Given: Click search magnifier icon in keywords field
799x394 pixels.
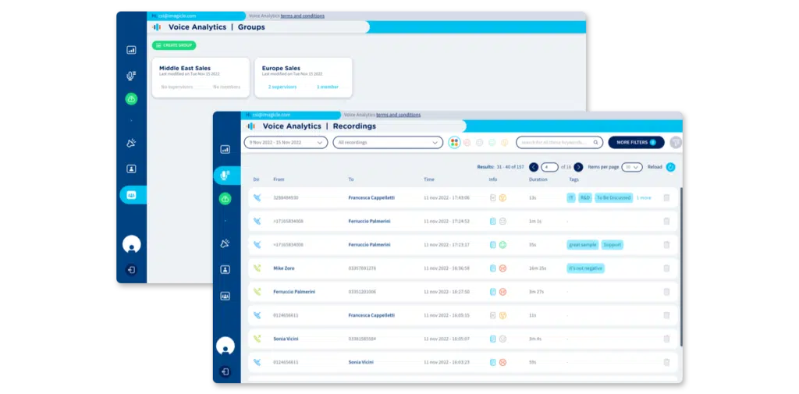Looking at the screenshot, I should point(595,143).
